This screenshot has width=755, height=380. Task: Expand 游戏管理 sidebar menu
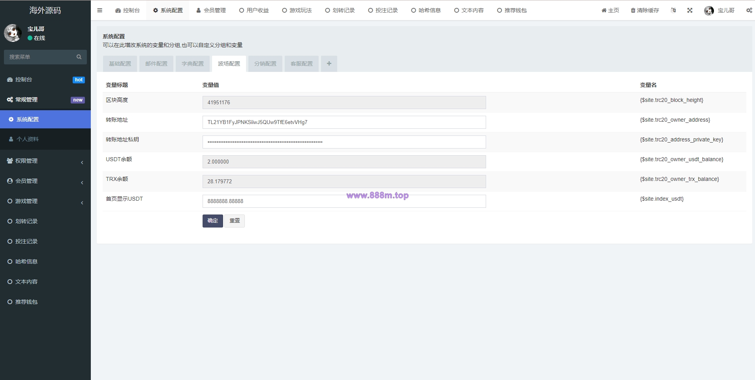(x=45, y=201)
